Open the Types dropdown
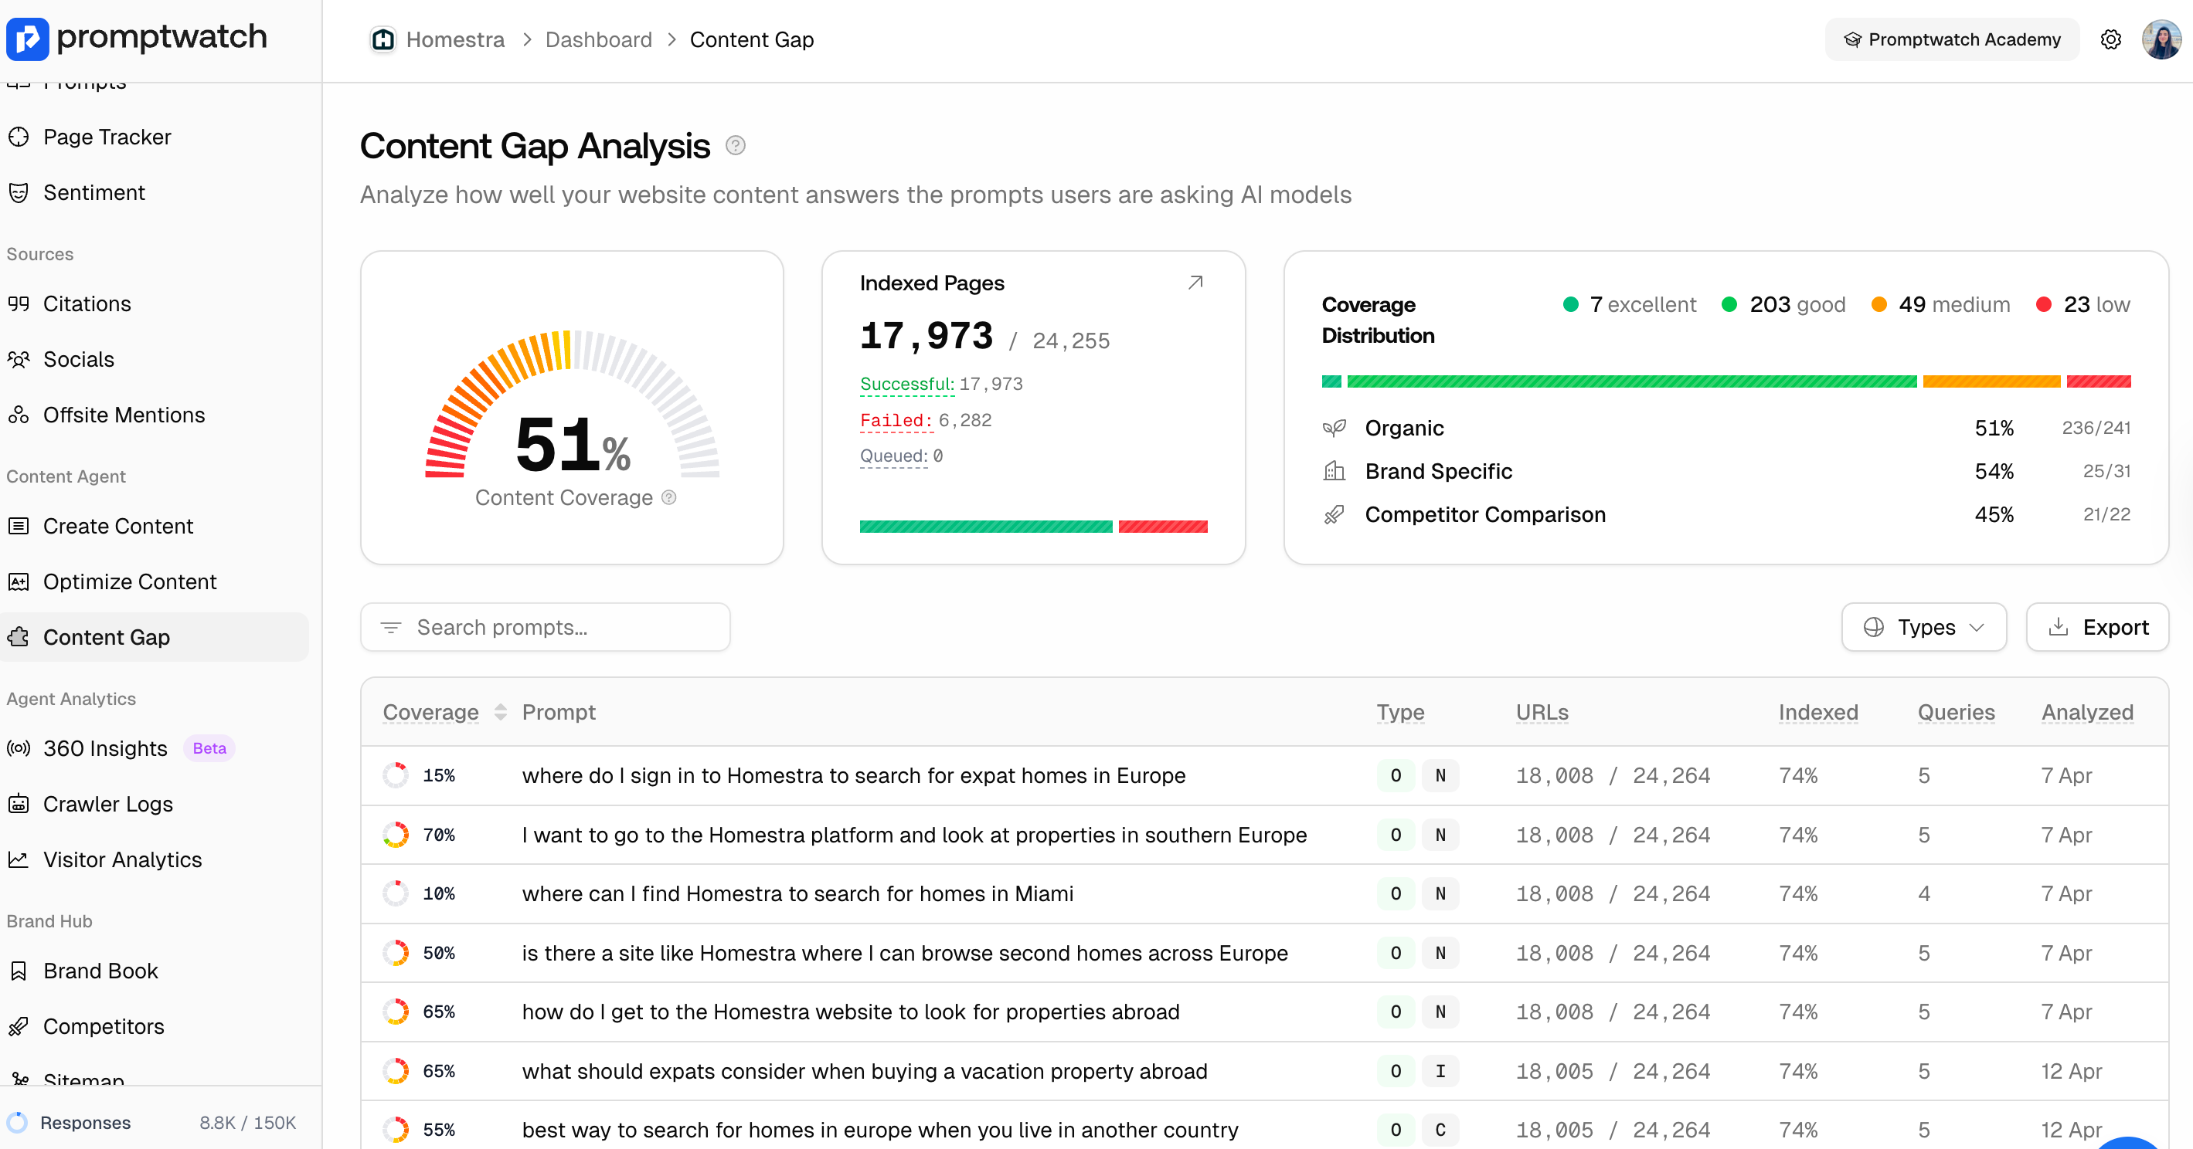Viewport: 2193px width, 1149px height. click(x=1924, y=628)
